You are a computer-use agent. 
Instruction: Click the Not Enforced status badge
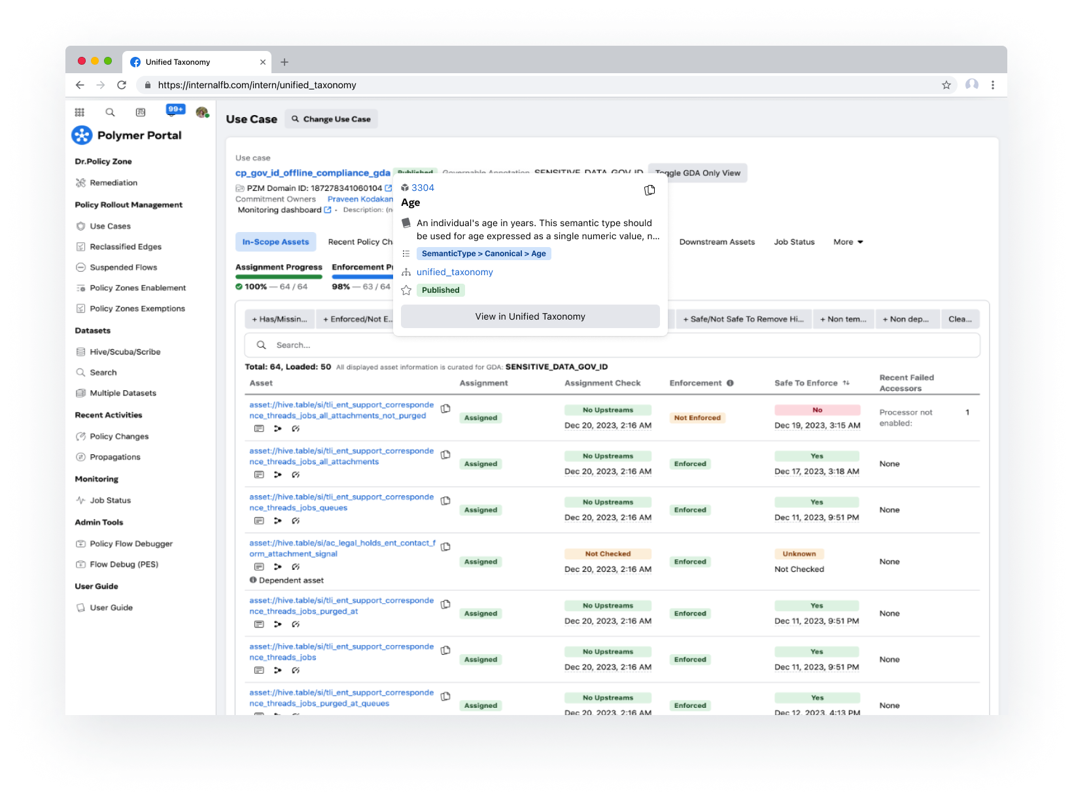tap(697, 418)
